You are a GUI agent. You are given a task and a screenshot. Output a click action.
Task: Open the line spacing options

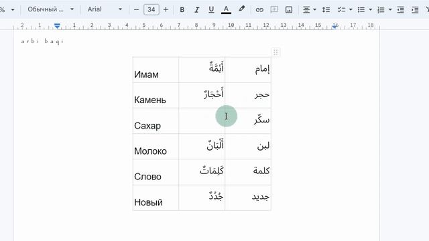[x=326, y=10]
